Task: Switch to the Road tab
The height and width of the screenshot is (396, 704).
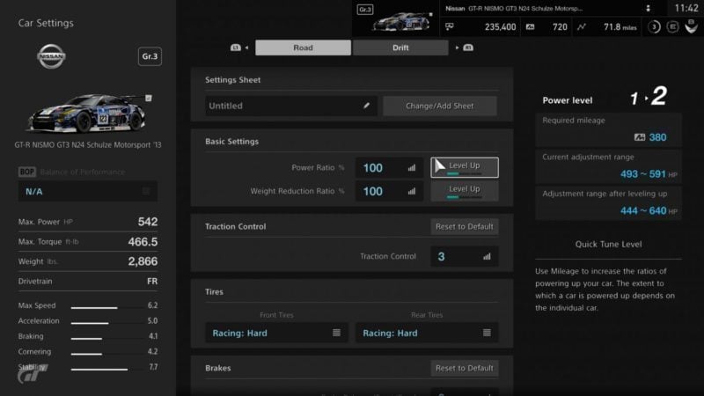Action: click(x=303, y=48)
